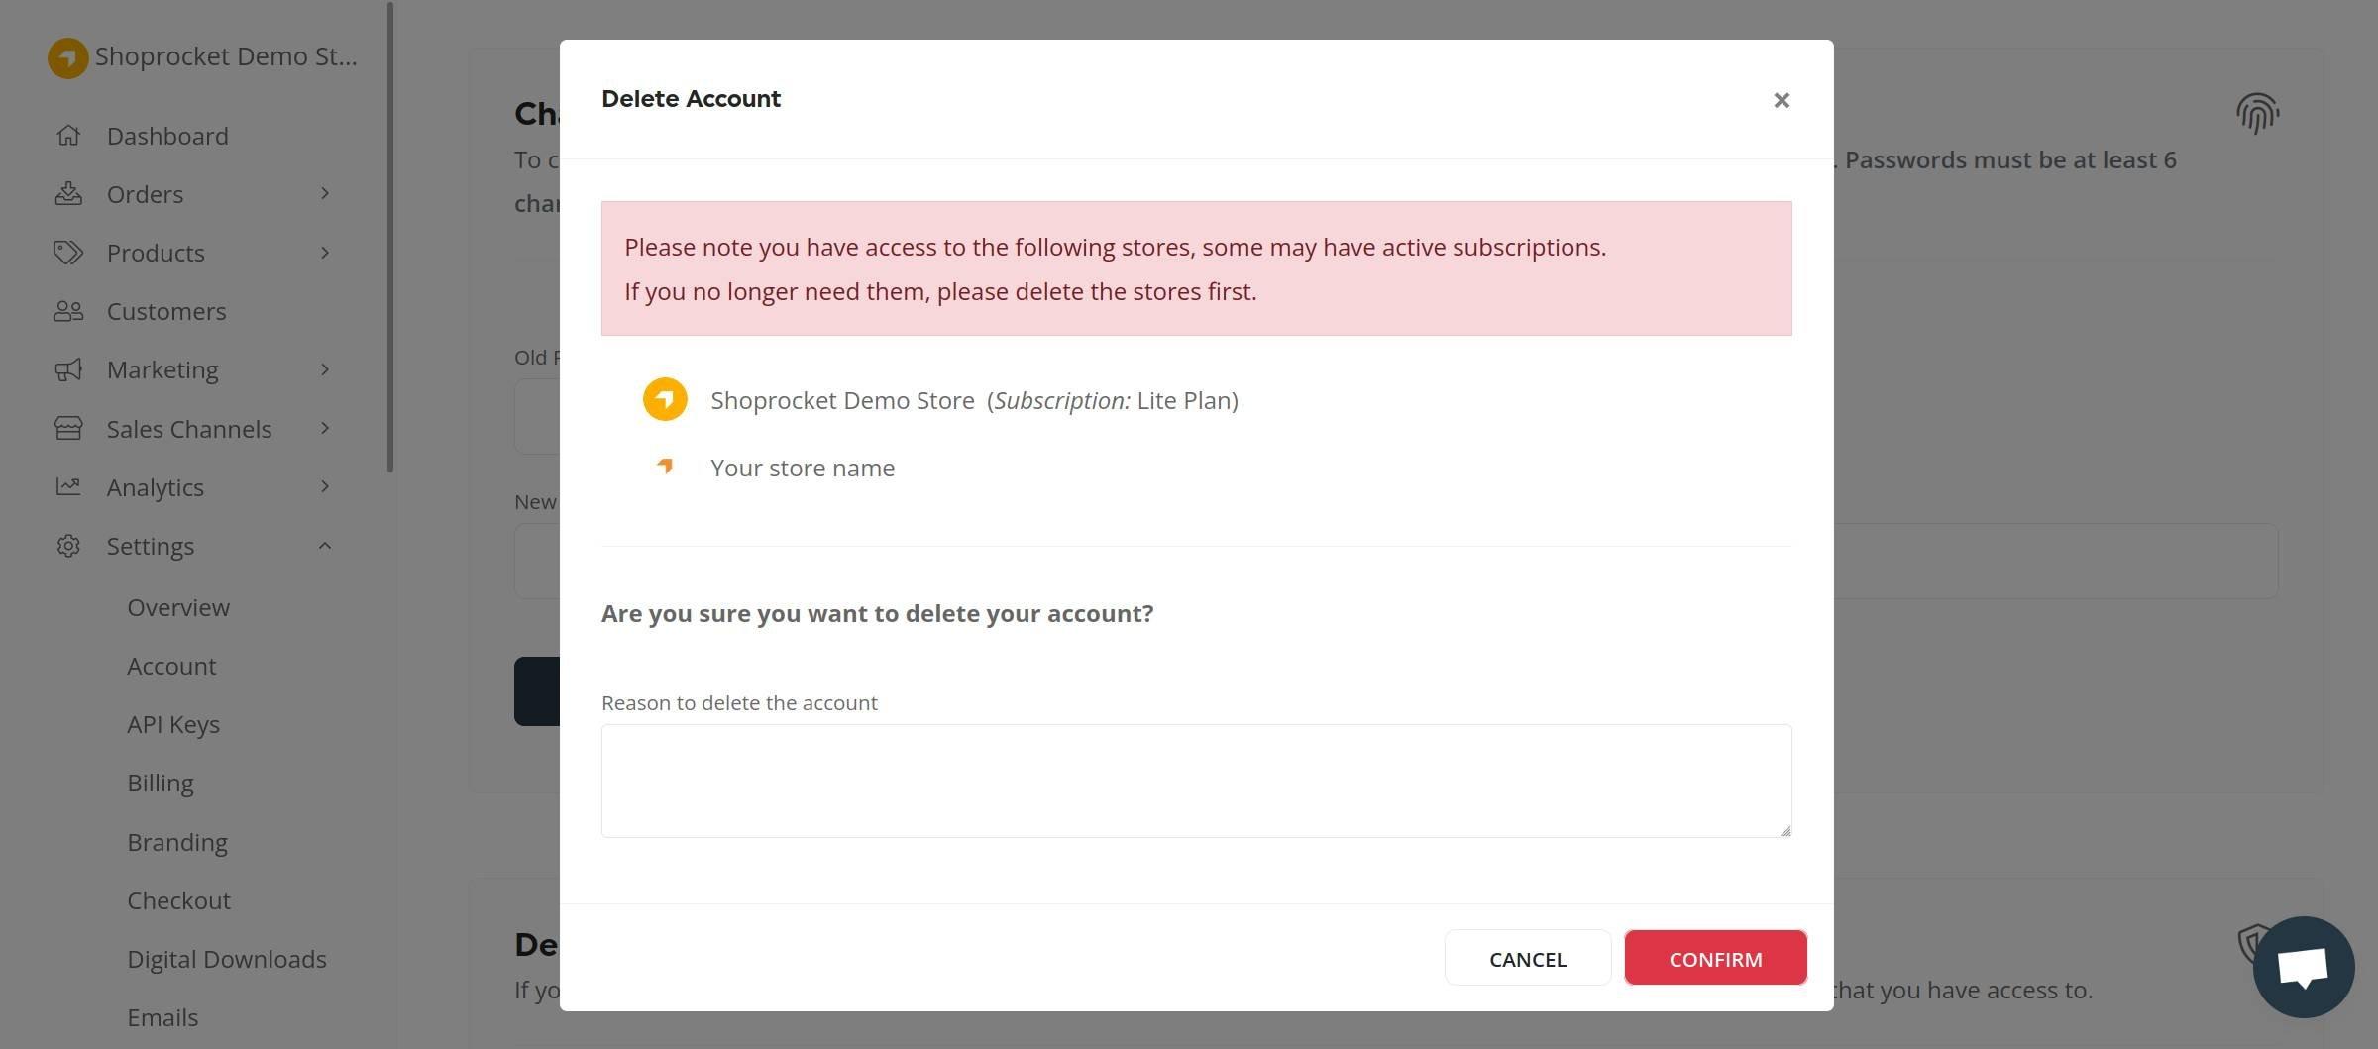The image size is (2378, 1049).
Task: Expand the Analytics section
Action: click(325, 486)
